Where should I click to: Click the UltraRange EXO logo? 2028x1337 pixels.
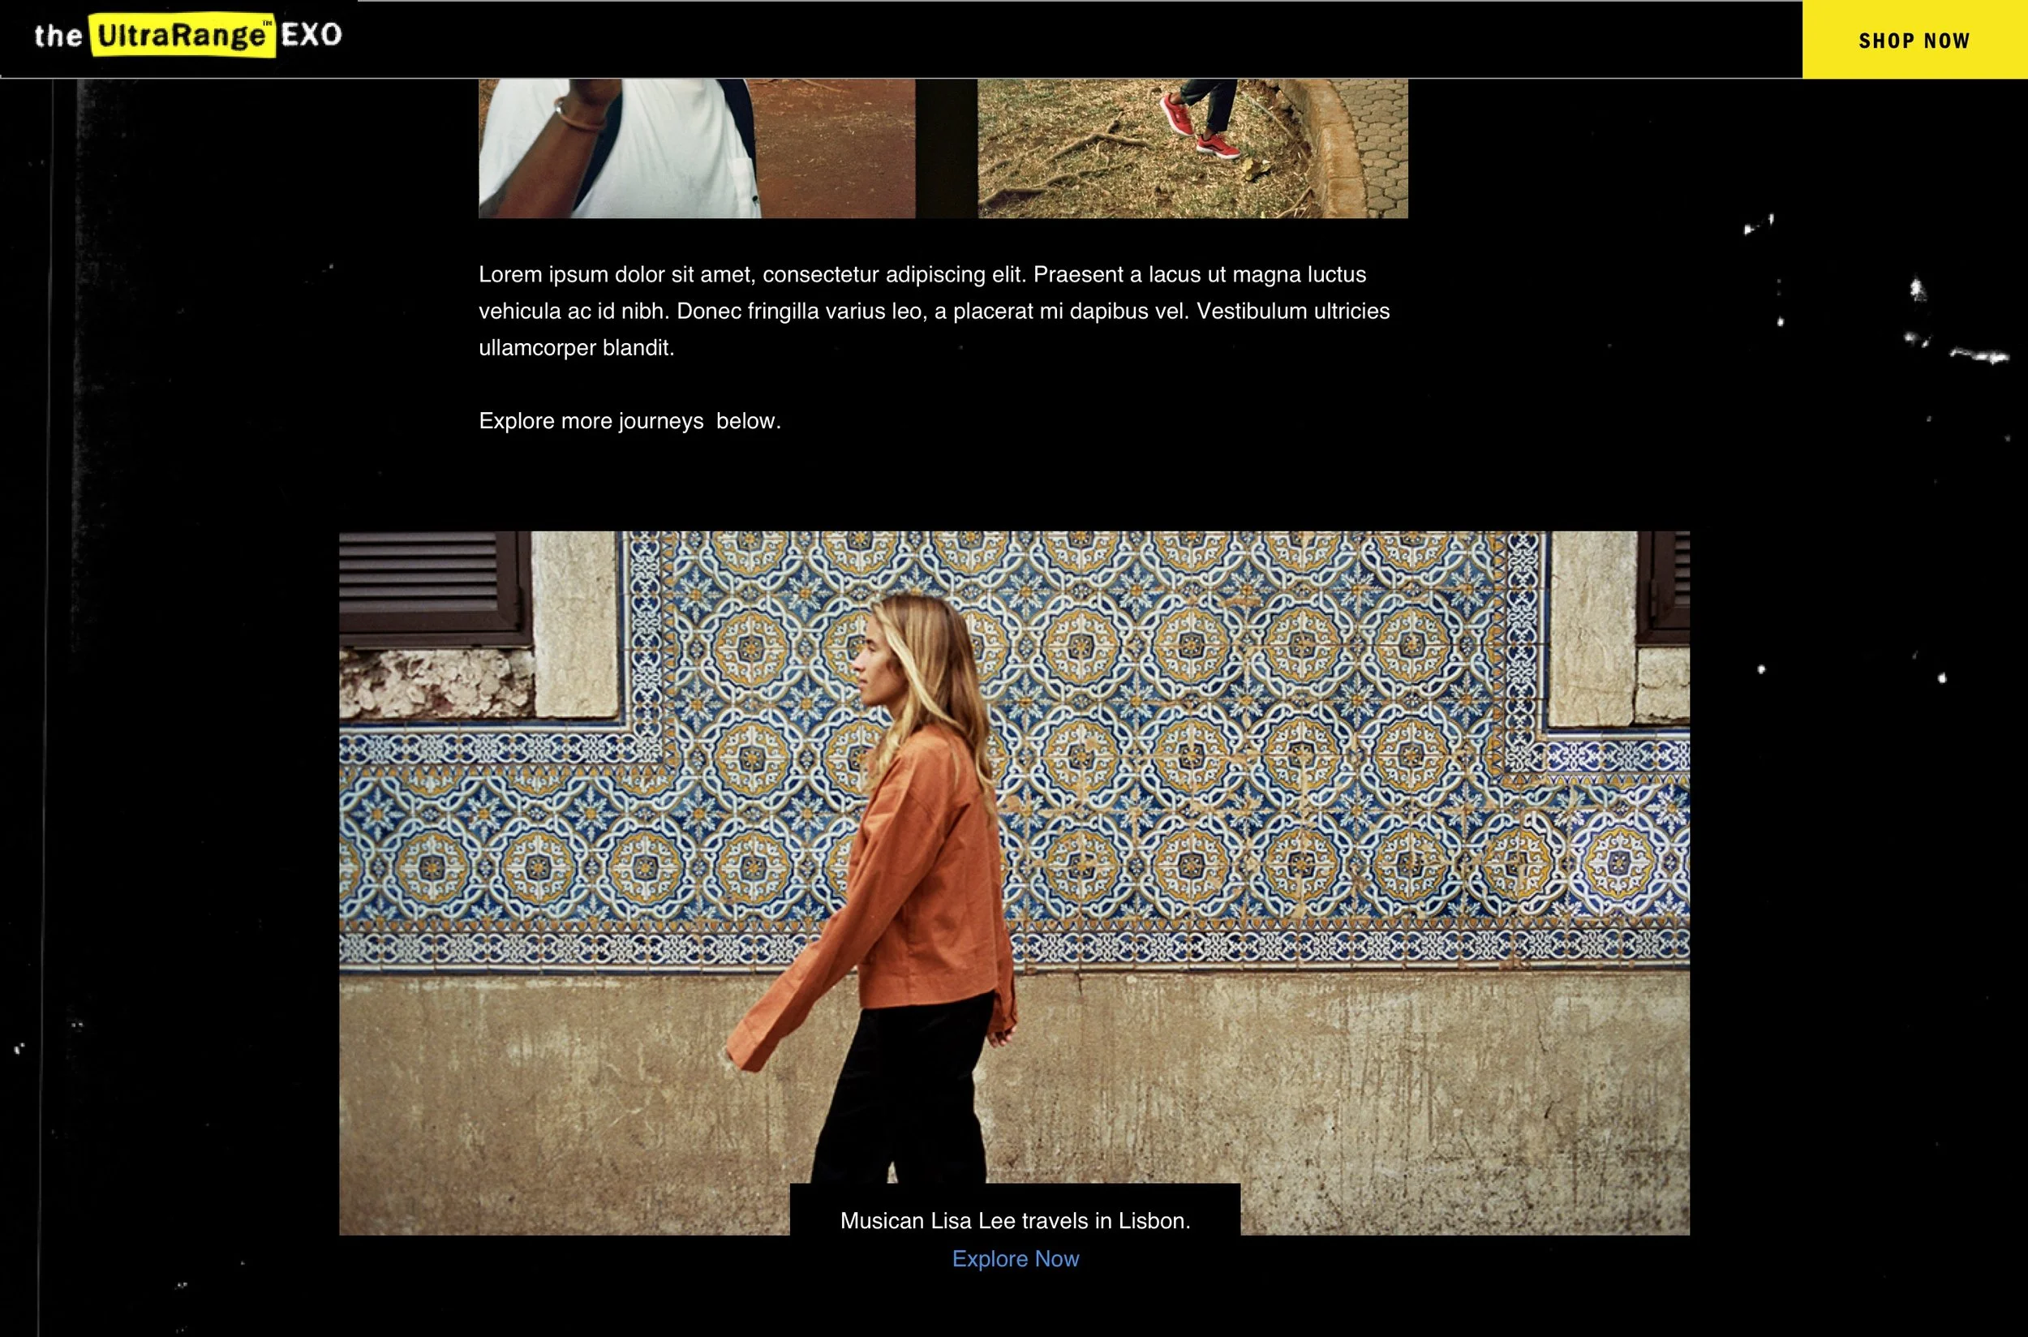[187, 36]
